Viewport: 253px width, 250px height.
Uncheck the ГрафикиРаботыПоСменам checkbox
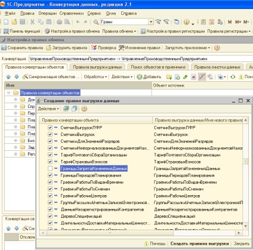(x=50, y=189)
